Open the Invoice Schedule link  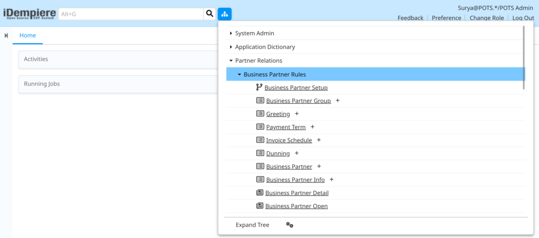(x=289, y=140)
